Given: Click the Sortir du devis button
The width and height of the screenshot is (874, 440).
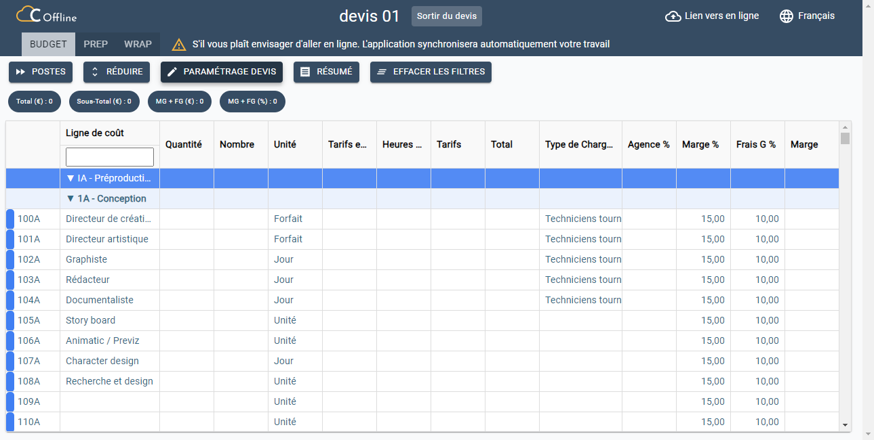Looking at the screenshot, I should pyautogui.click(x=447, y=16).
